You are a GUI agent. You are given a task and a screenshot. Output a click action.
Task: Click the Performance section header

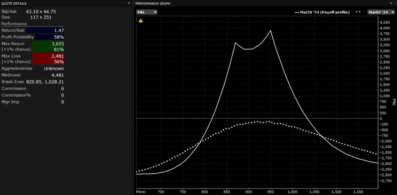(x=14, y=24)
